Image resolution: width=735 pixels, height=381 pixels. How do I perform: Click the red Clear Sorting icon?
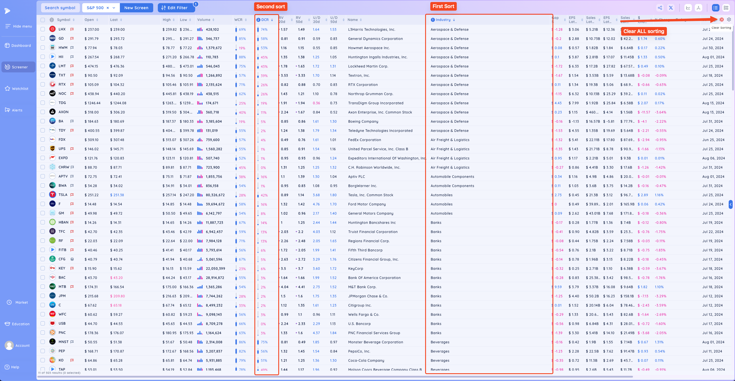pos(722,20)
